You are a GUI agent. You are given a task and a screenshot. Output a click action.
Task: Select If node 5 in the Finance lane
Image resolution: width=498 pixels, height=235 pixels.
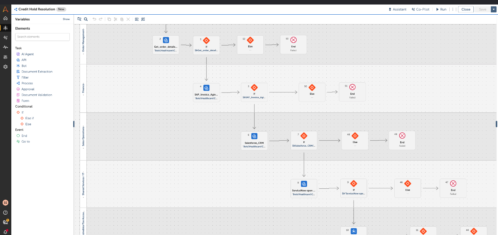[254, 92]
